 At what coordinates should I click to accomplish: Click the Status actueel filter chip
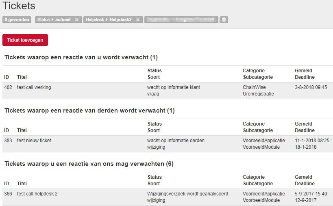tap(54, 20)
